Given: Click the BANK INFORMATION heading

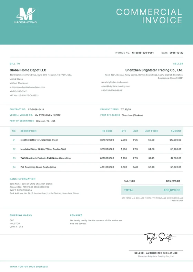Looking at the screenshot, I should click(x=22, y=179).
